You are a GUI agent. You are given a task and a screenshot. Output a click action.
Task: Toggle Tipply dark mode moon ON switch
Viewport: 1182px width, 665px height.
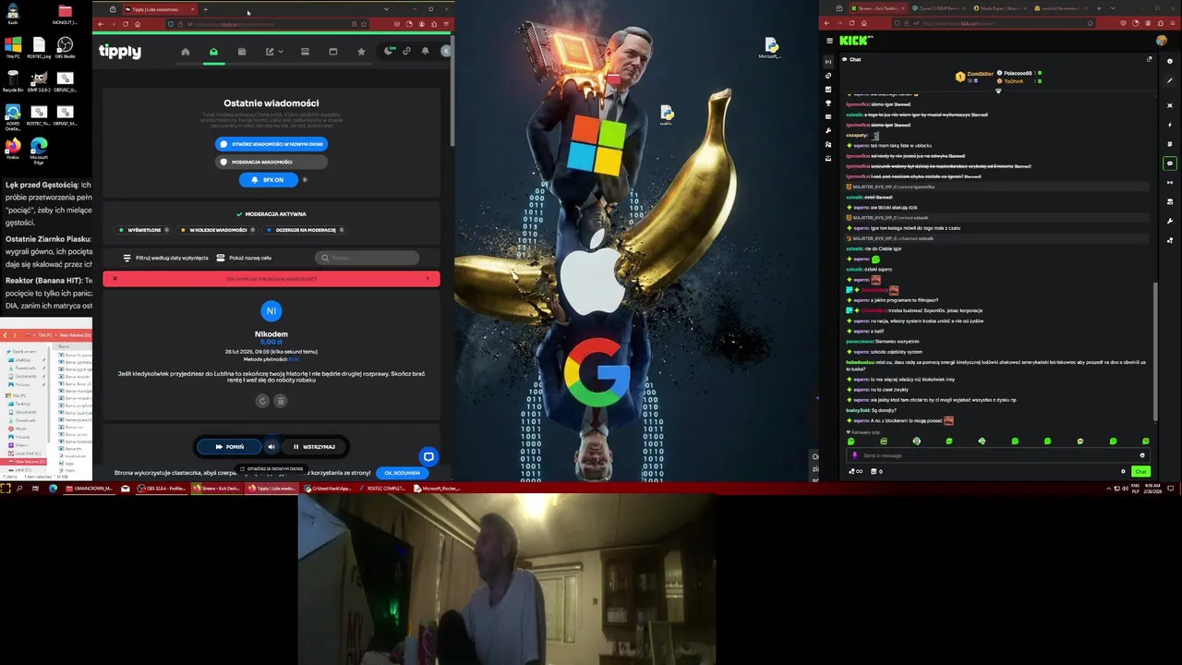[390, 51]
